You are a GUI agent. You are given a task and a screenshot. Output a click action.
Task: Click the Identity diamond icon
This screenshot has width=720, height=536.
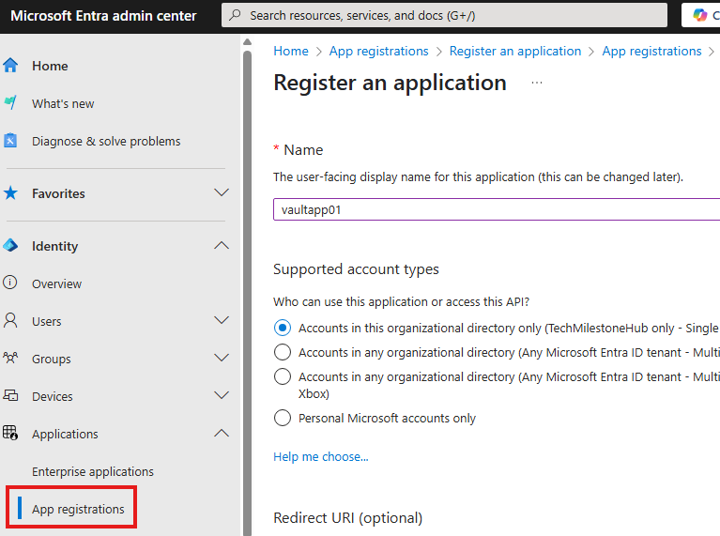[x=10, y=246]
